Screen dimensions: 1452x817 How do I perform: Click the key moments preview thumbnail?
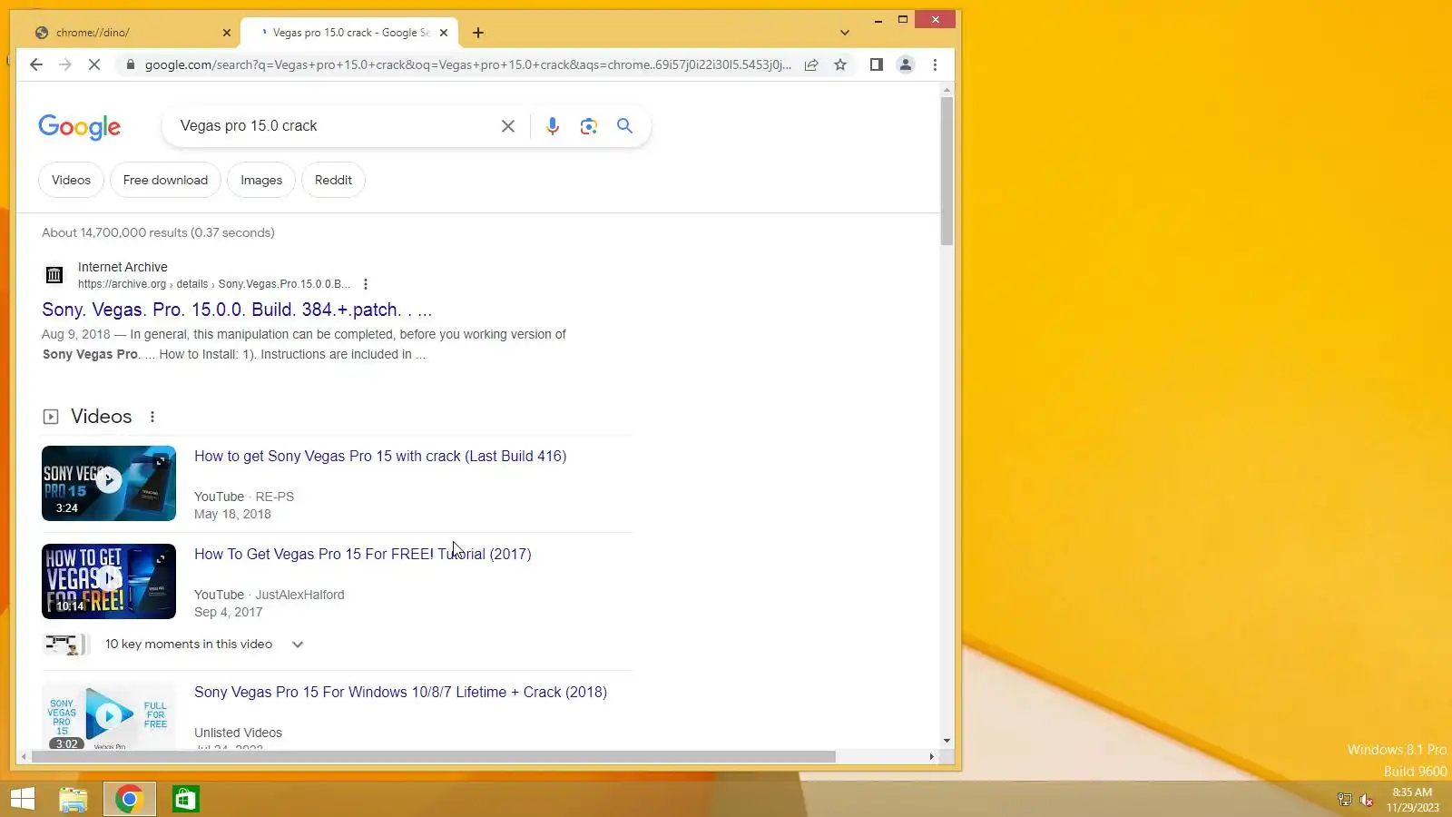64,645
